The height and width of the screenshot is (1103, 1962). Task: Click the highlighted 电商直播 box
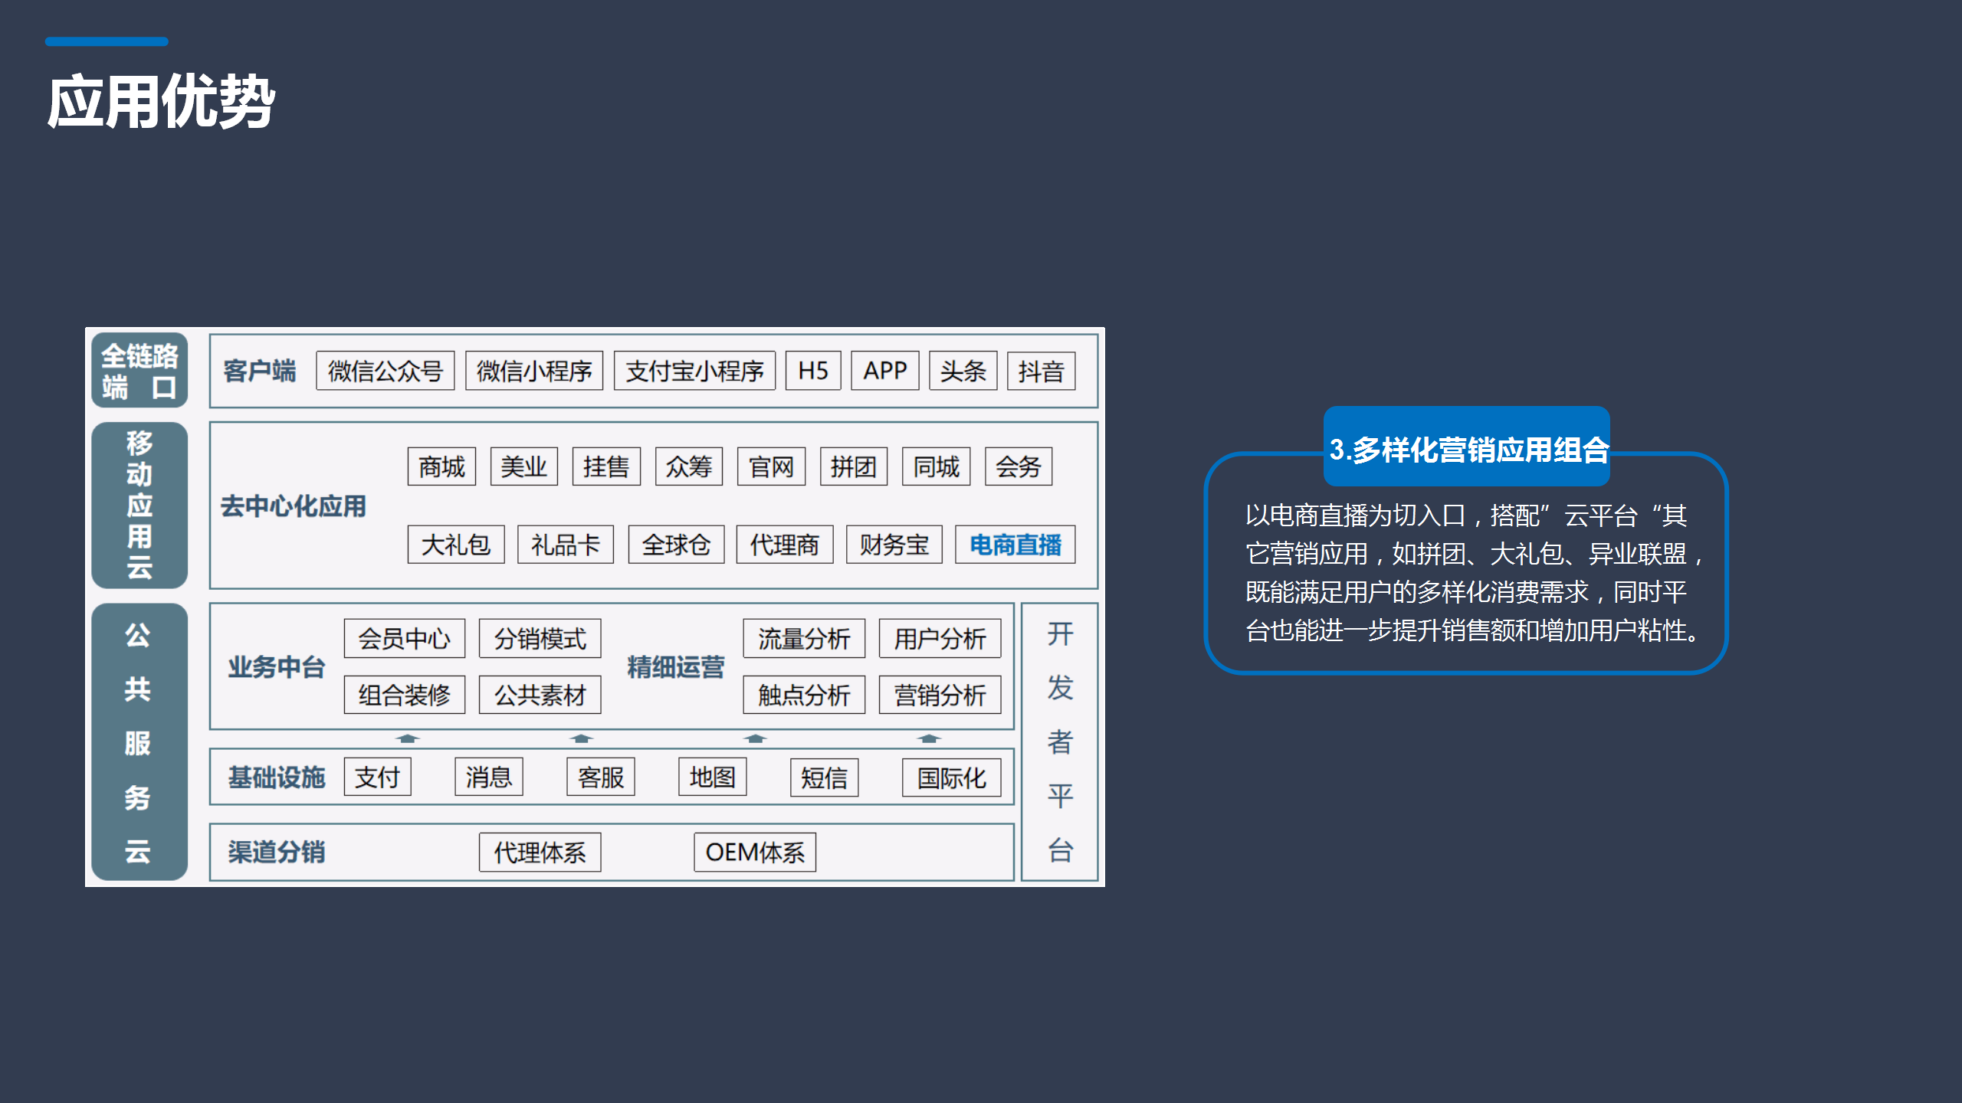pyautogui.click(x=1015, y=545)
